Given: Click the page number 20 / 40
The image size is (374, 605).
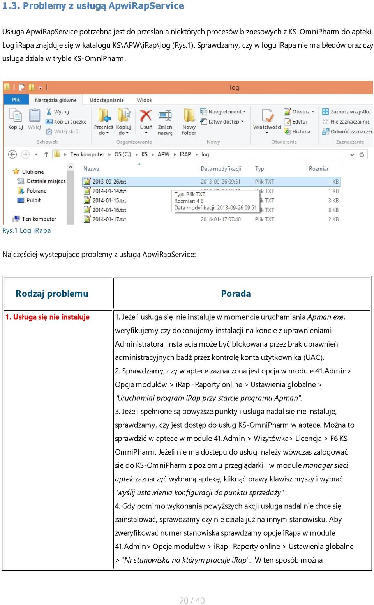Looking at the screenshot, I should (192, 600).
